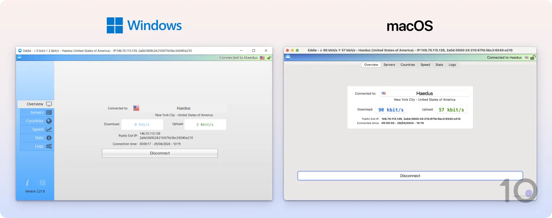Click the red close button on macOS window
552x218 pixels.
click(x=287, y=50)
